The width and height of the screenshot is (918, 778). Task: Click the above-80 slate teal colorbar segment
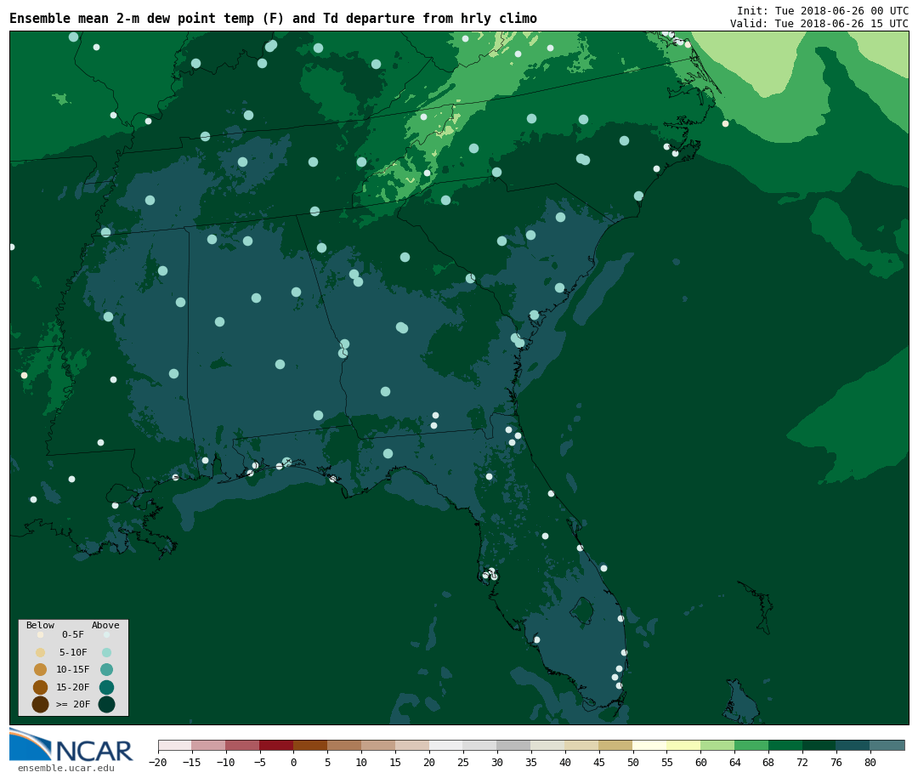coord(888,745)
